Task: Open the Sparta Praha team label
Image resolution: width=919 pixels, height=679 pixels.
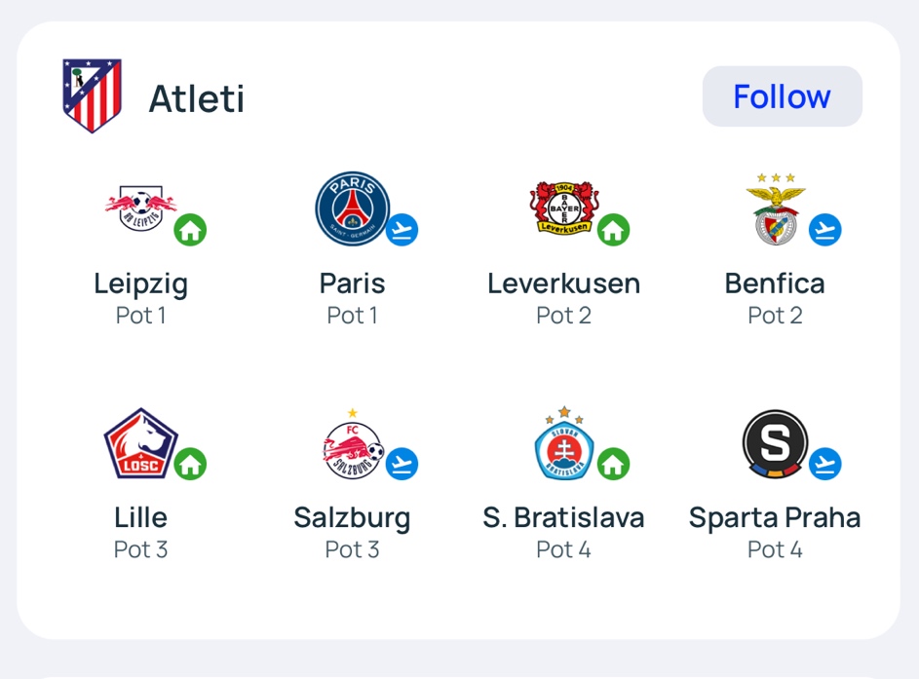Action: (x=775, y=518)
